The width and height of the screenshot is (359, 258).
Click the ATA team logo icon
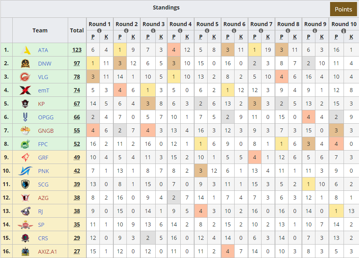[26, 50]
